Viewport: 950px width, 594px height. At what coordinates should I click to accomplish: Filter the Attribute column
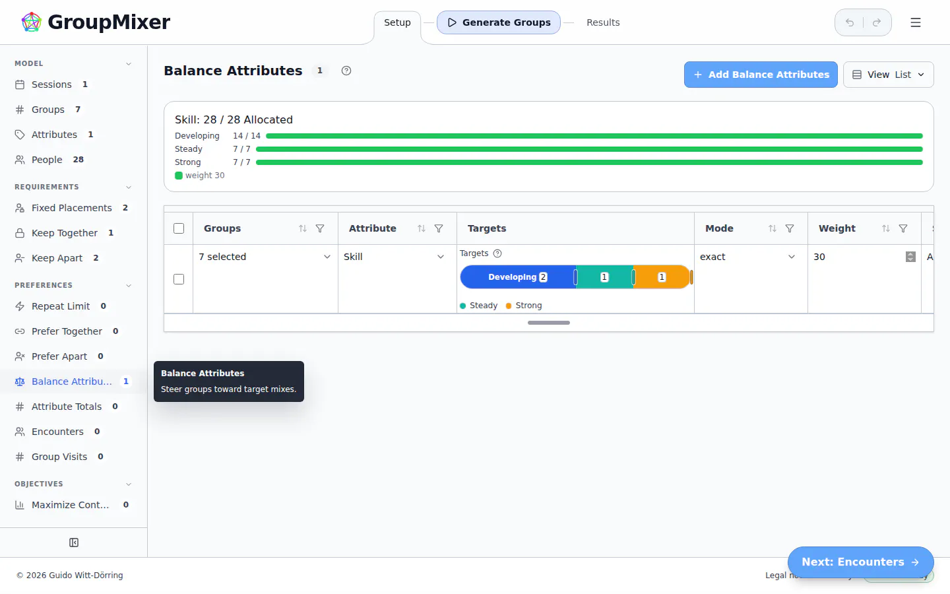[439, 228]
